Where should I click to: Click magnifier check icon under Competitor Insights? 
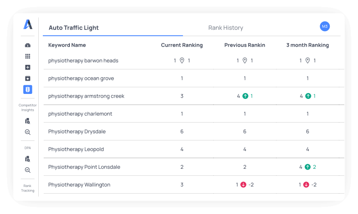click(28, 132)
